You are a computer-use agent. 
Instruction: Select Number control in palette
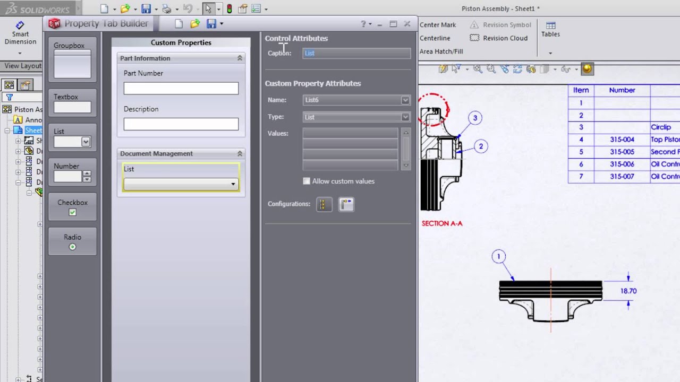point(72,172)
